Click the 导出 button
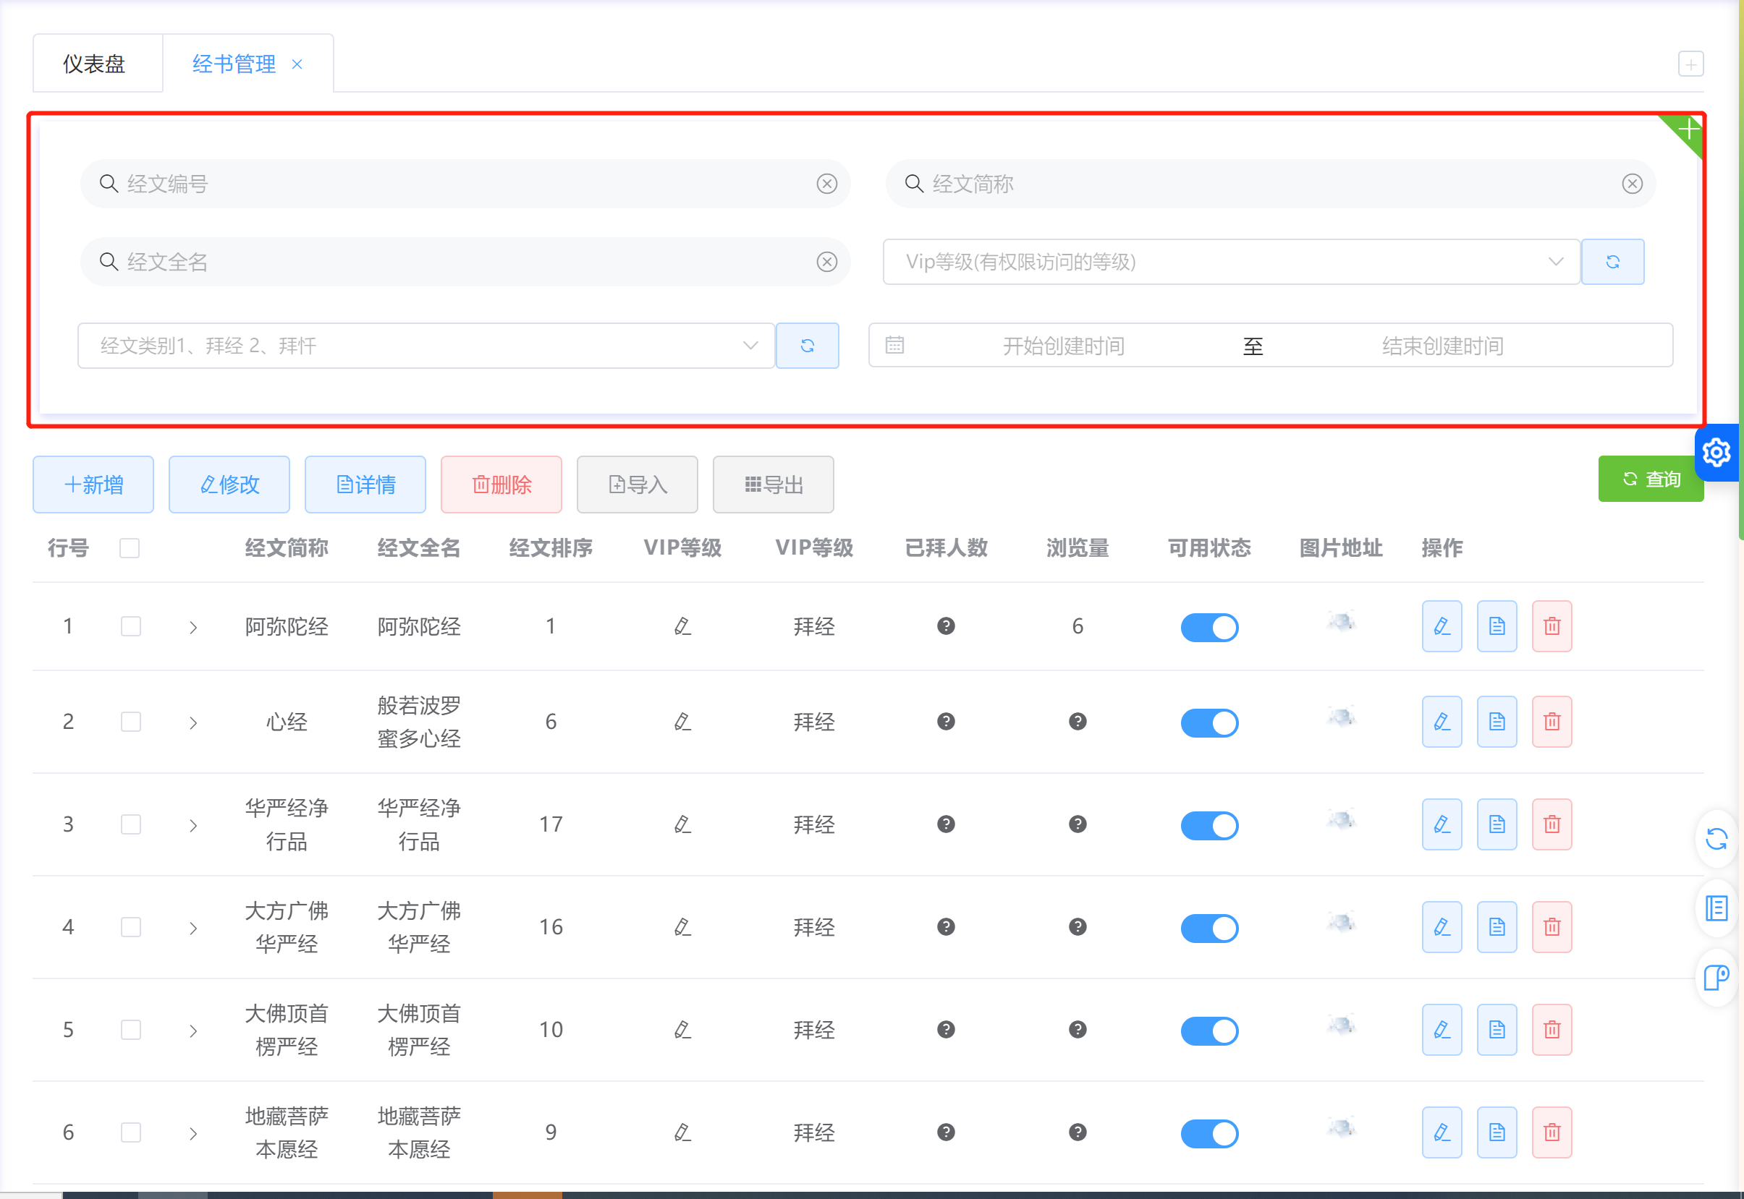The width and height of the screenshot is (1744, 1199). (774, 485)
